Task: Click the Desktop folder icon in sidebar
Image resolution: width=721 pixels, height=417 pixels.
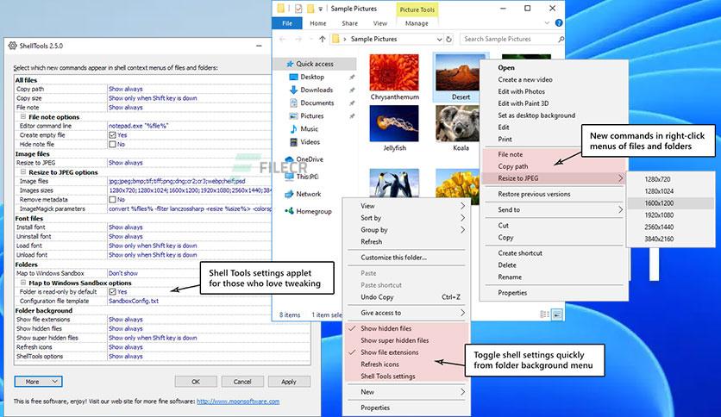Action: tap(293, 77)
